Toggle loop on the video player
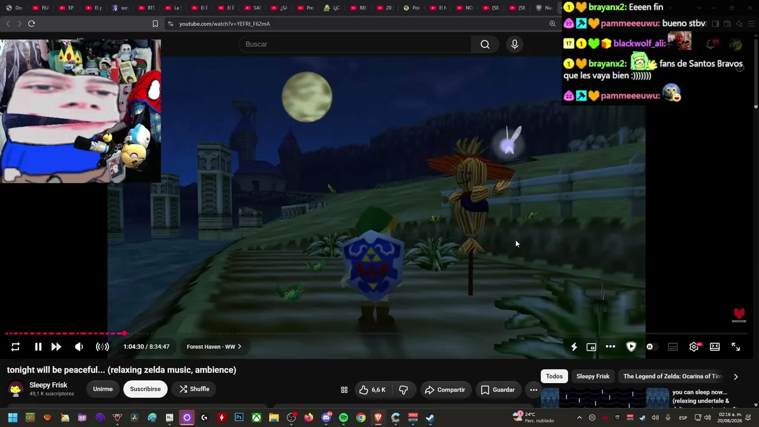759x427 pixels. (15, 347)
